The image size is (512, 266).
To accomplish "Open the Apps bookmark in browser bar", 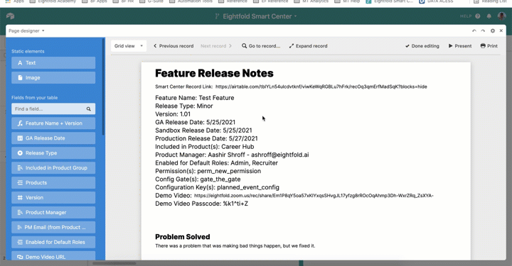I will [15, 1].
